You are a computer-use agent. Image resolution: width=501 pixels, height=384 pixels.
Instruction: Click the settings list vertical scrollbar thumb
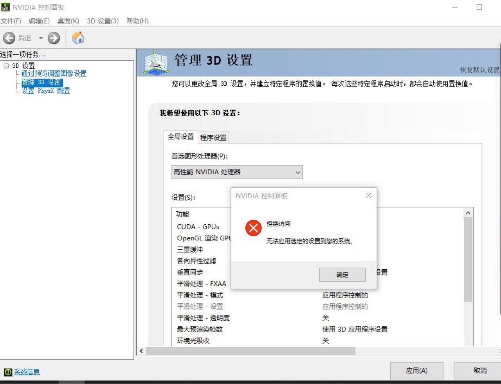tap(468, 260)
